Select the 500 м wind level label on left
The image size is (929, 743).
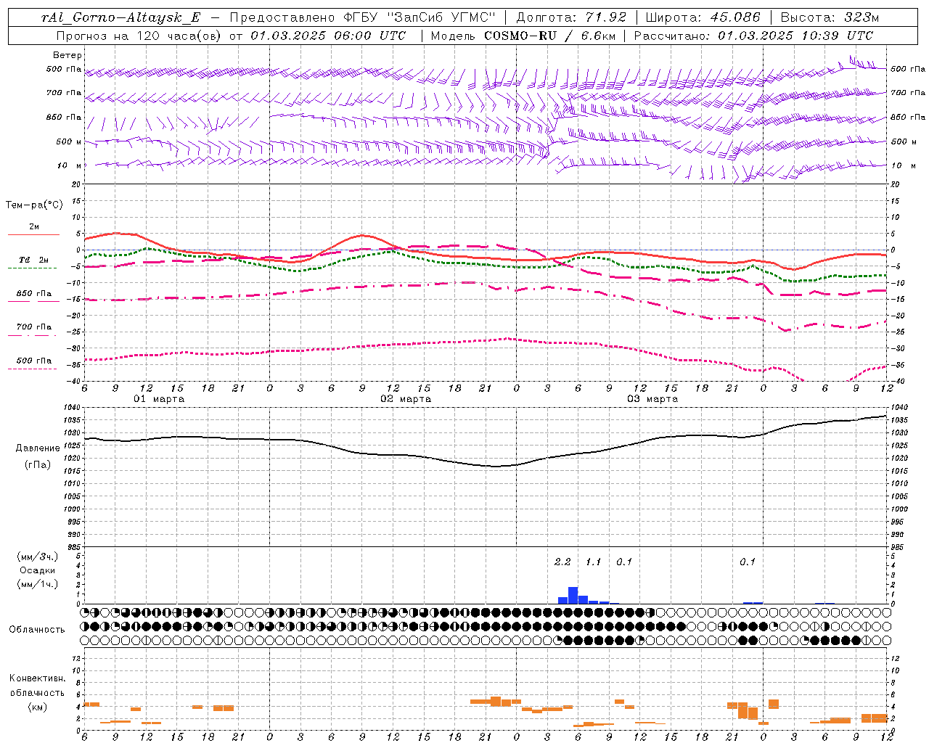[x=69, y=141]
